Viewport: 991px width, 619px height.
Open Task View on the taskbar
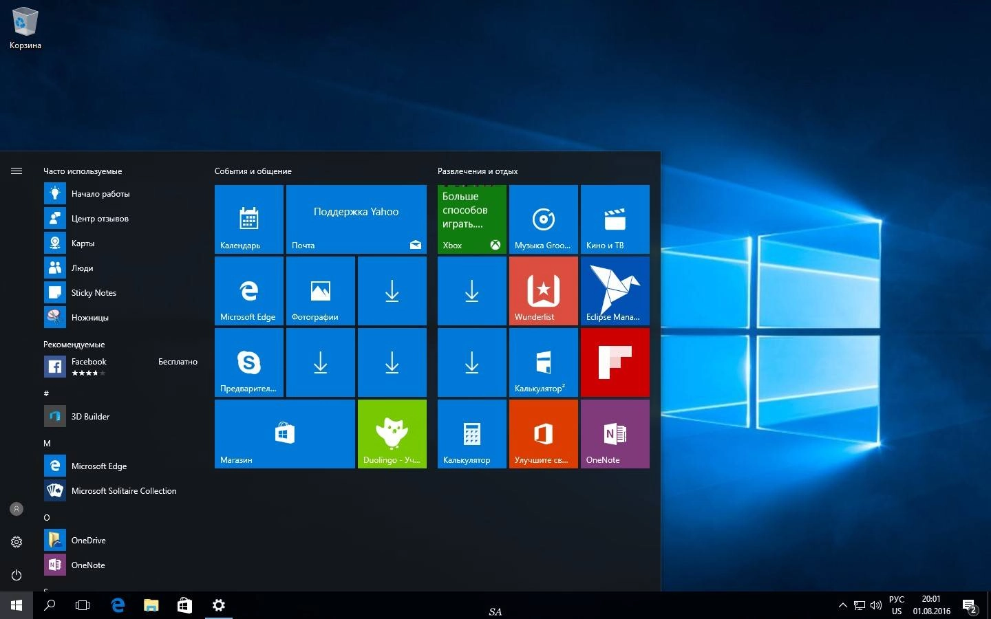coord(83,605)
